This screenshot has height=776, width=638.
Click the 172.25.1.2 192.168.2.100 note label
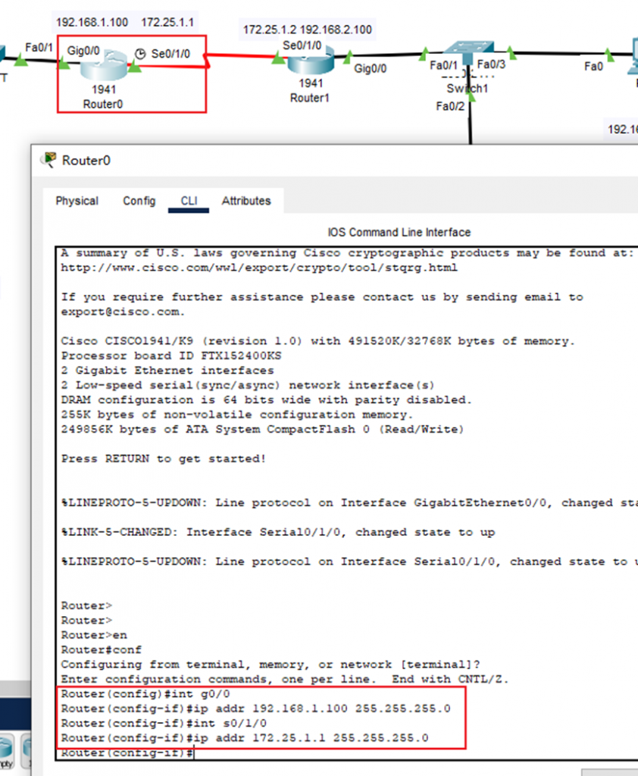307,30
